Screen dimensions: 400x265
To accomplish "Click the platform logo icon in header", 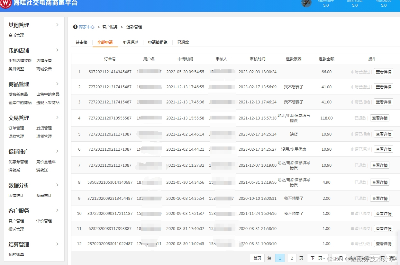I will 5,4.
